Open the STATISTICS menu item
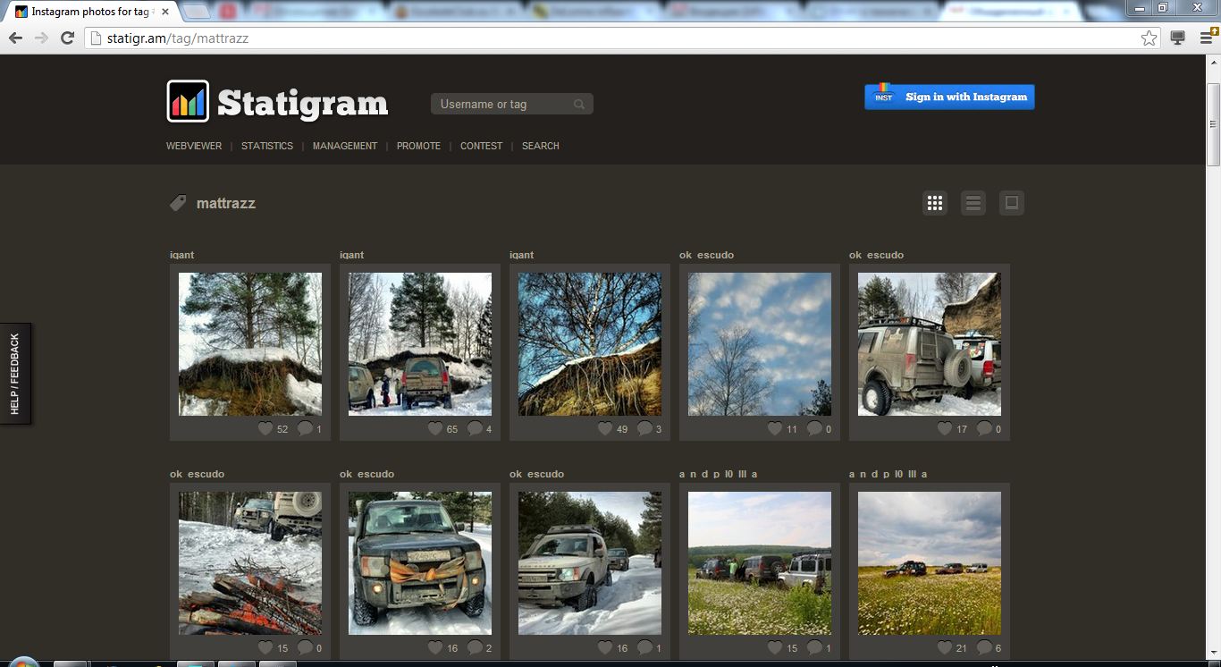 tap(266, 146)
